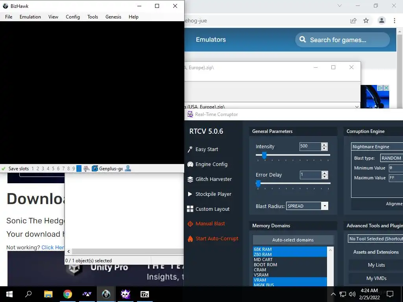Toggle the Z80 RAM memory domain
Image resolution: width=403 pixels, height=302 pixels.
click(x=290, y=254)
